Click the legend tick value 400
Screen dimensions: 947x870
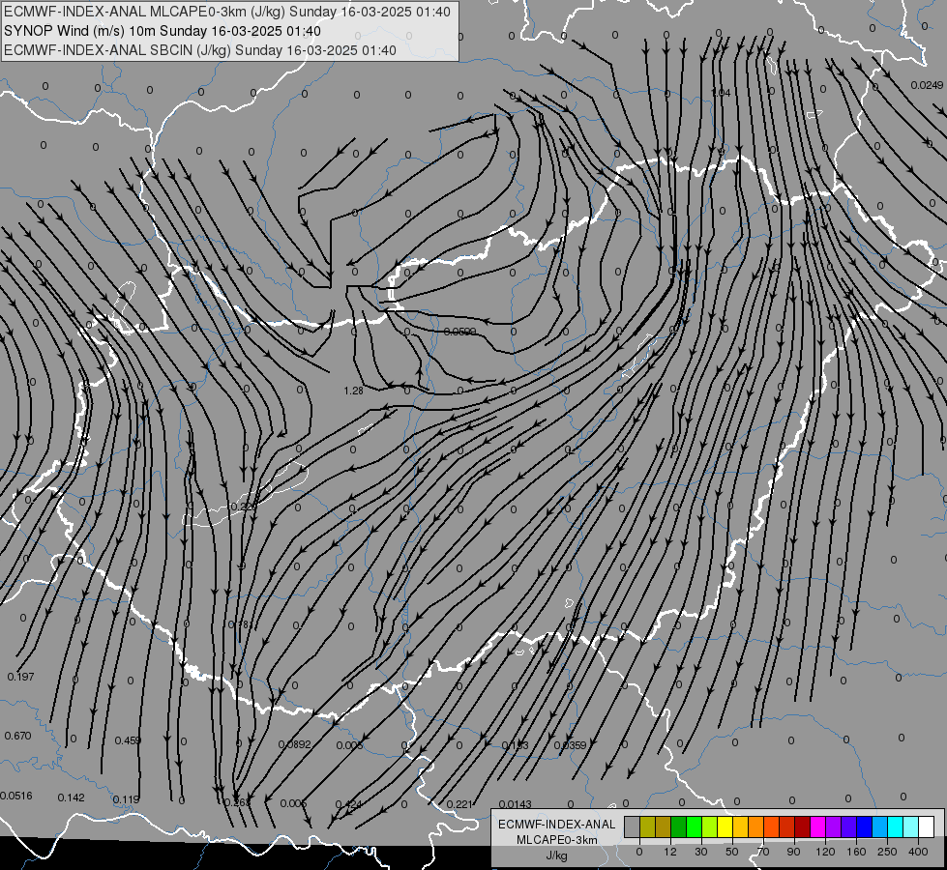[918, 852]
